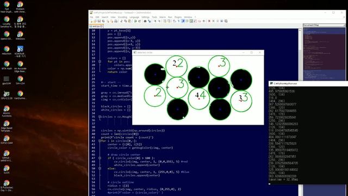Click the Sim-LSH desktop shortcut
This screenshot has width=348, height=196.
pyautogui.click(x=20, y=80)
